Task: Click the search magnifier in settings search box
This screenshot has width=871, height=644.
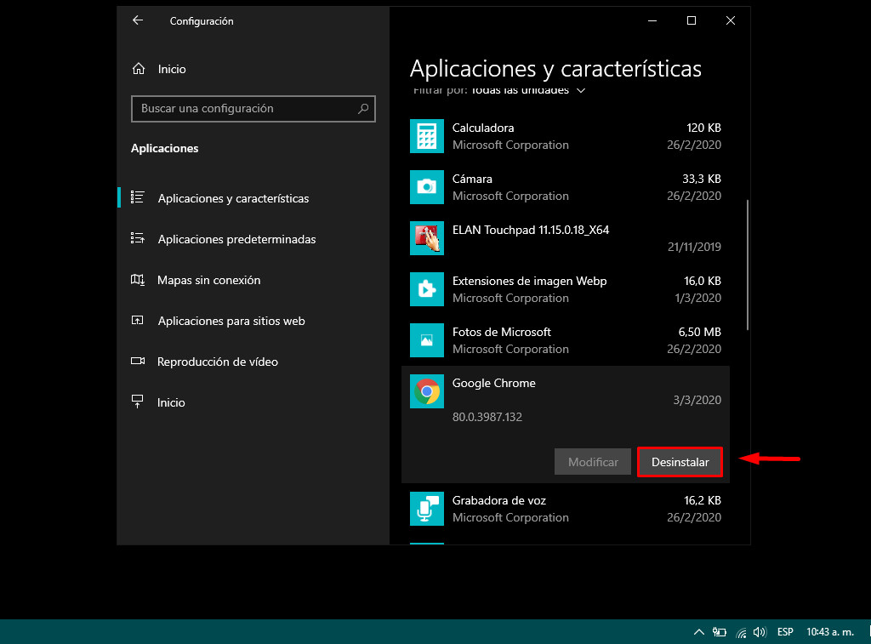Action: coord(364,109)
